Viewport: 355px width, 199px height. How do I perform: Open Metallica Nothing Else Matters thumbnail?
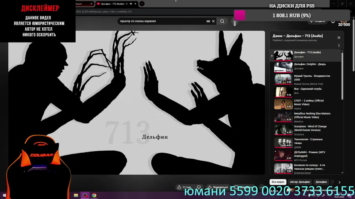pyautogui.click(x=283, y=117)
